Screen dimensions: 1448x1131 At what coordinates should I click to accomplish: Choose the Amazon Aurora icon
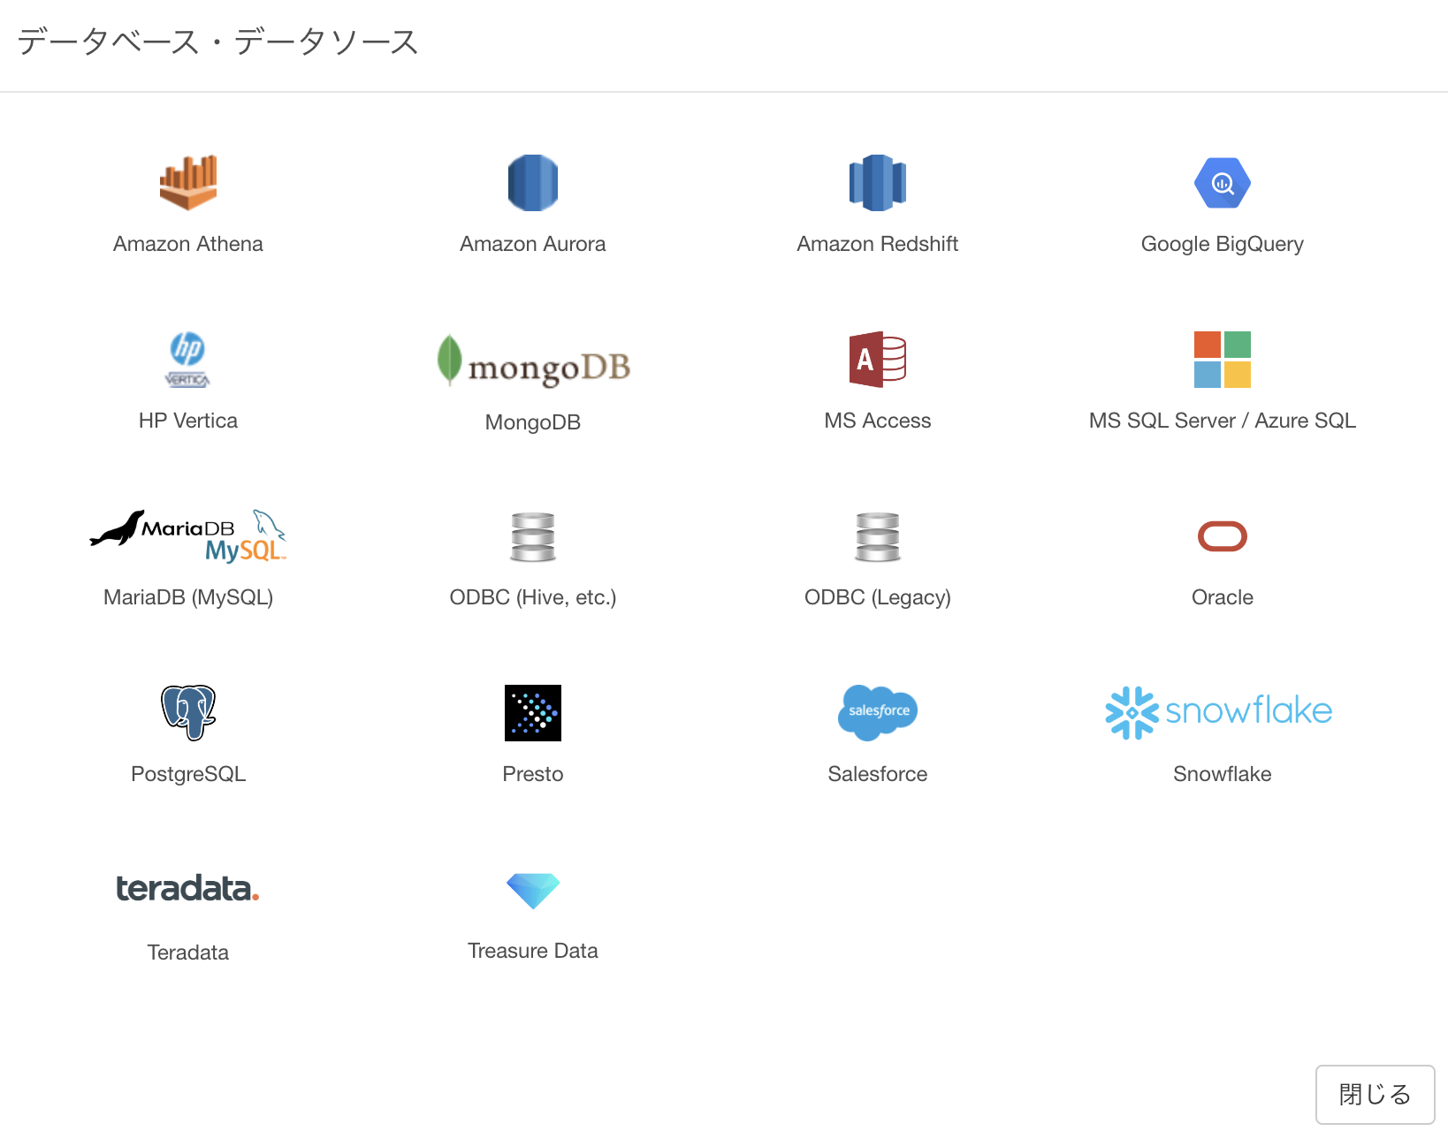tap(533, 183)
